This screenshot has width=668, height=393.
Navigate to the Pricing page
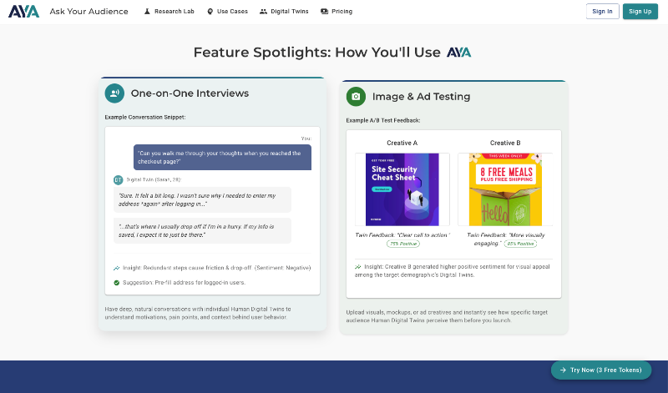[337, 12]
